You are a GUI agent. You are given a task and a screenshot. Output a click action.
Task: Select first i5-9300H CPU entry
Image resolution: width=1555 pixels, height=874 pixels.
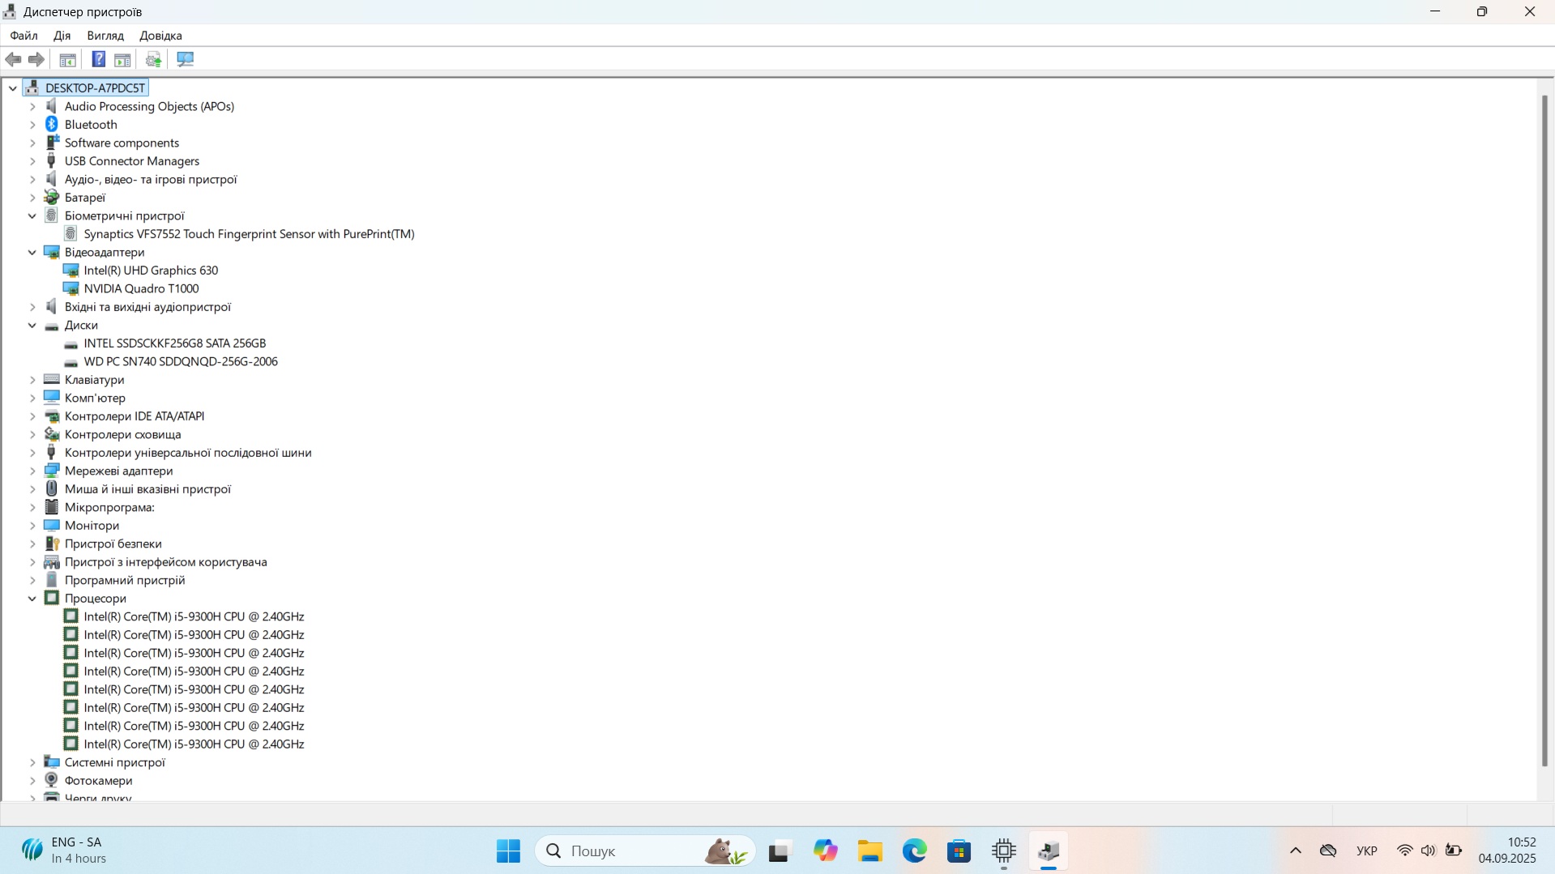click(194, 616)
